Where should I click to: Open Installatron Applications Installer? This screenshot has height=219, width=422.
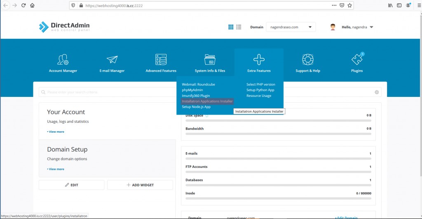(x=207, y=101)
